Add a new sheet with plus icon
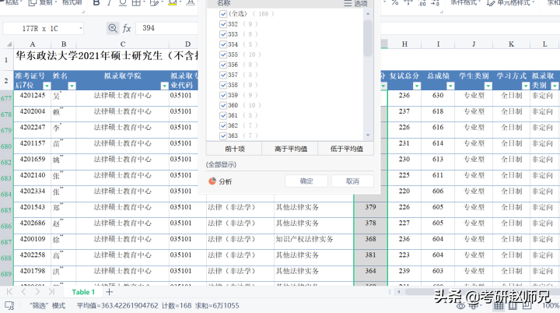Viewport: 560px width, 313px height. click(x=110, y=292)
